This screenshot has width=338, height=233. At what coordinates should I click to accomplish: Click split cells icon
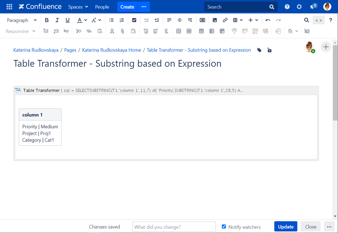(x=189, y=31)
